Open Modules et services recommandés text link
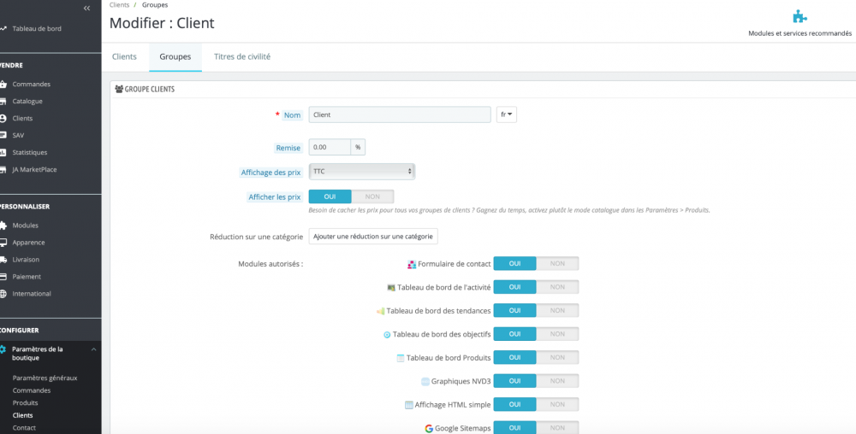This screenshot has width=856, height=434. coord(800,33)
